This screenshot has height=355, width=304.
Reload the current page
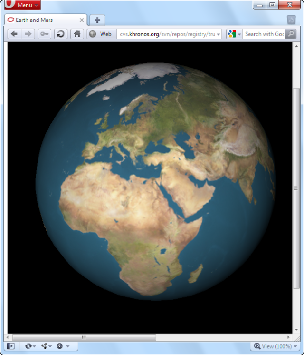pyautogui.click(x=61, y=34)
